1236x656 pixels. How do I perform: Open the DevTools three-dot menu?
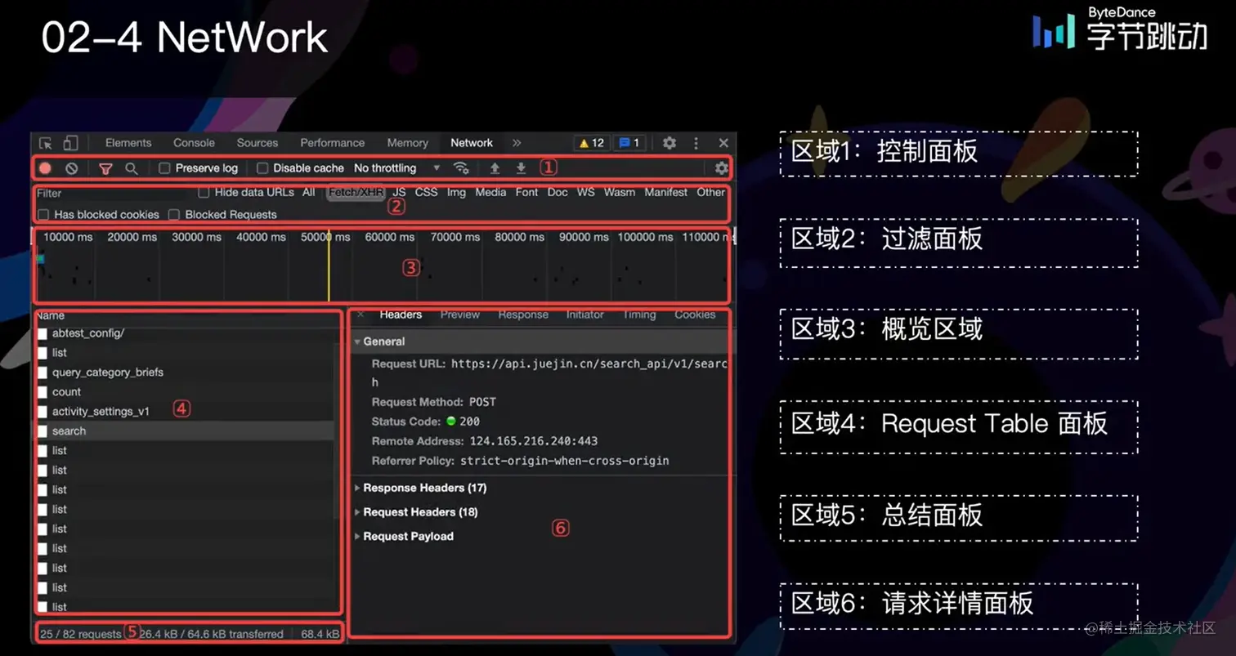click(696, 143)
